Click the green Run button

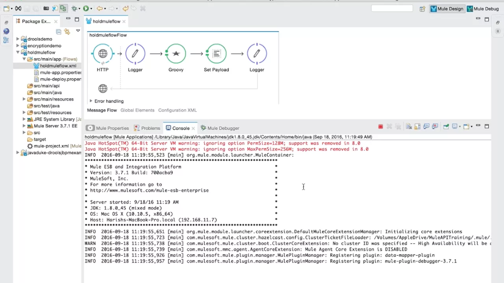coord(86,8)
